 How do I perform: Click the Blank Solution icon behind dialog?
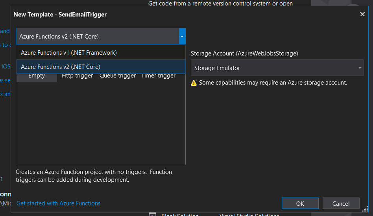(x=152, y=215)
